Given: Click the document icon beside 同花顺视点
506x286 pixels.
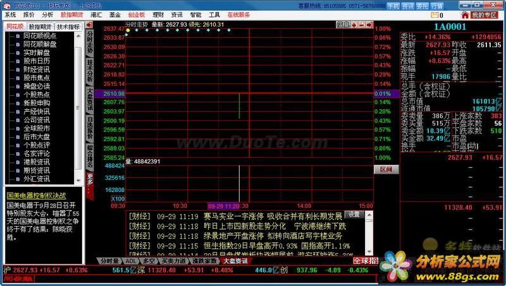Looking at the screenshot, I should [x=18, y=36].
